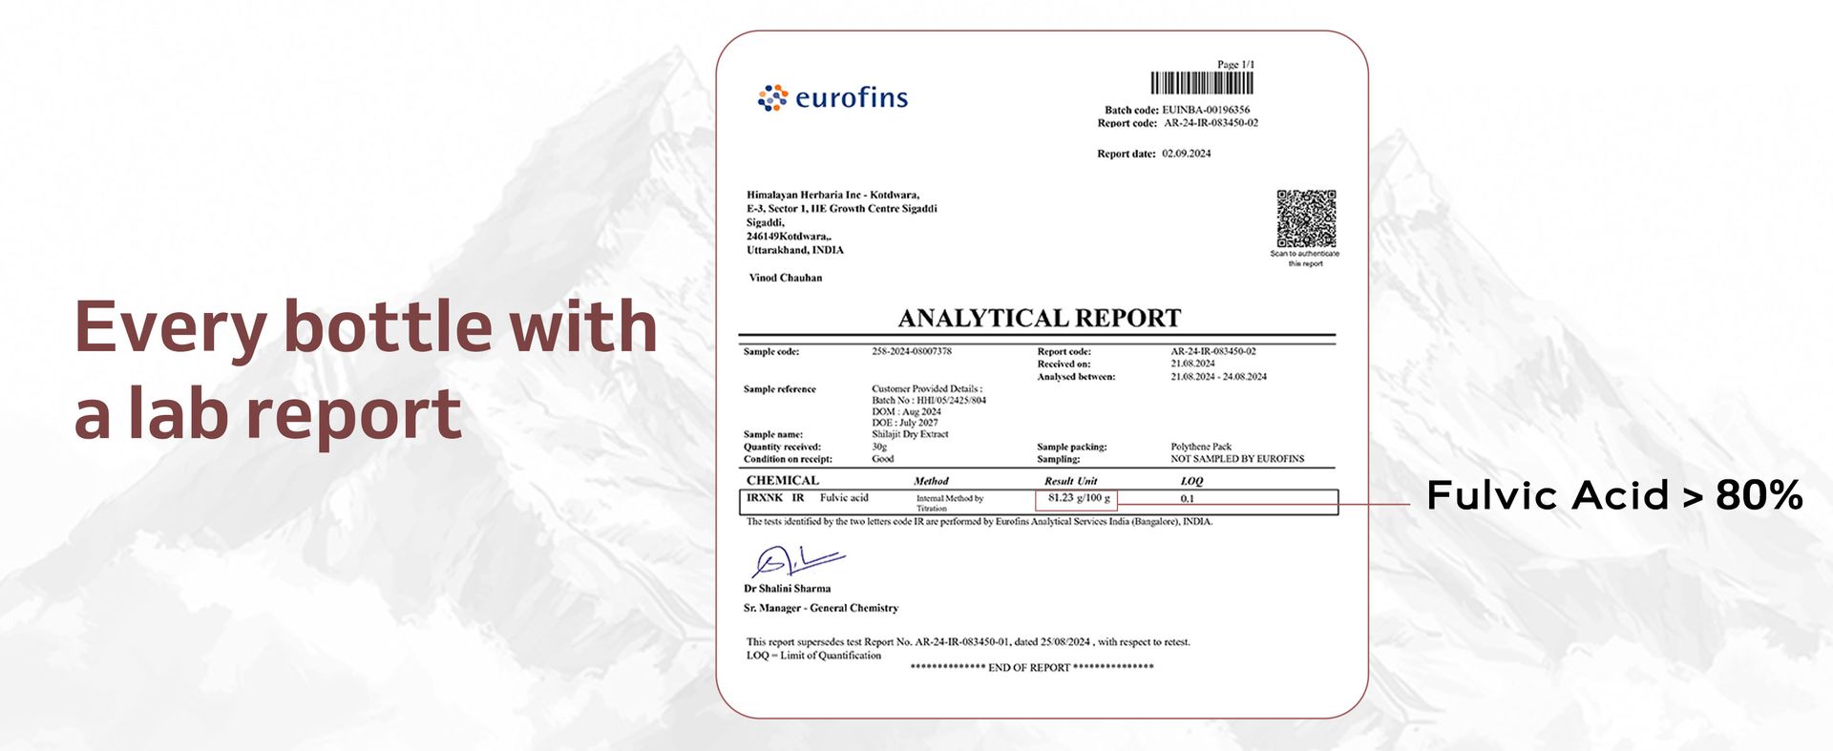Select the LOQ value "0.1"

tap(1188, 499)
